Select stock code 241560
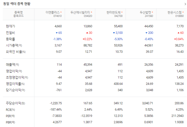This screenshot has width=187, height=127. (x=149, y=16)
